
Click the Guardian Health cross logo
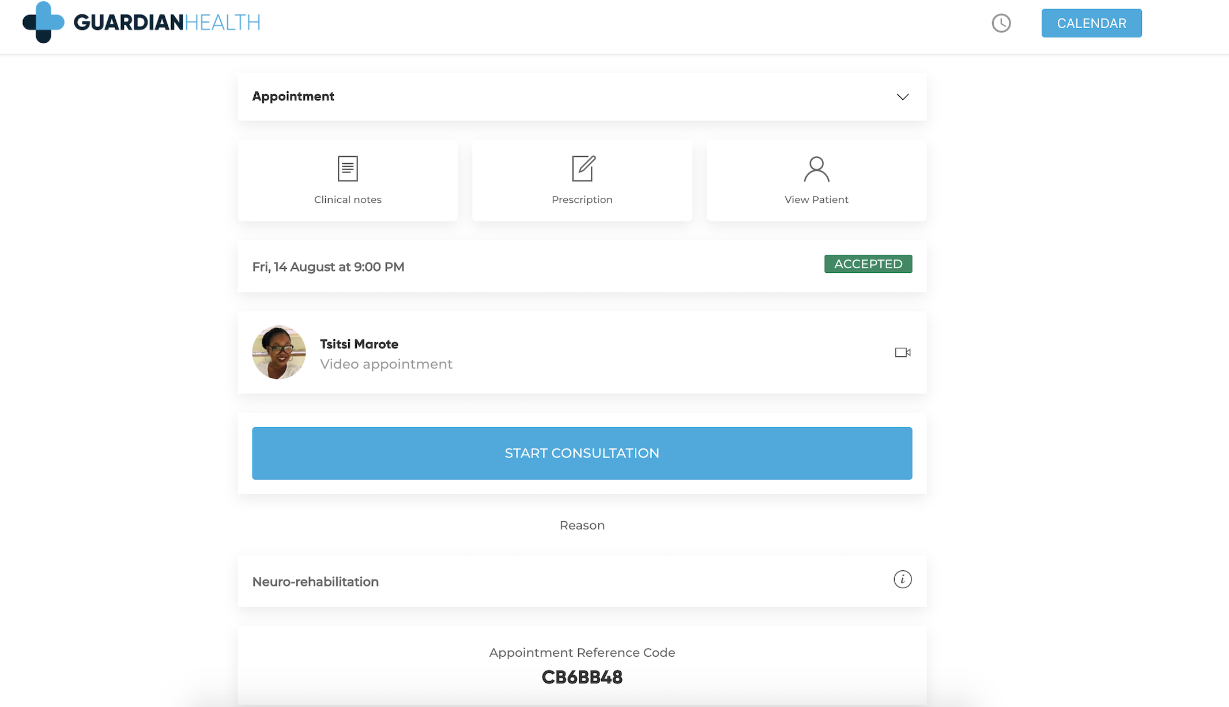coord(43,22)
